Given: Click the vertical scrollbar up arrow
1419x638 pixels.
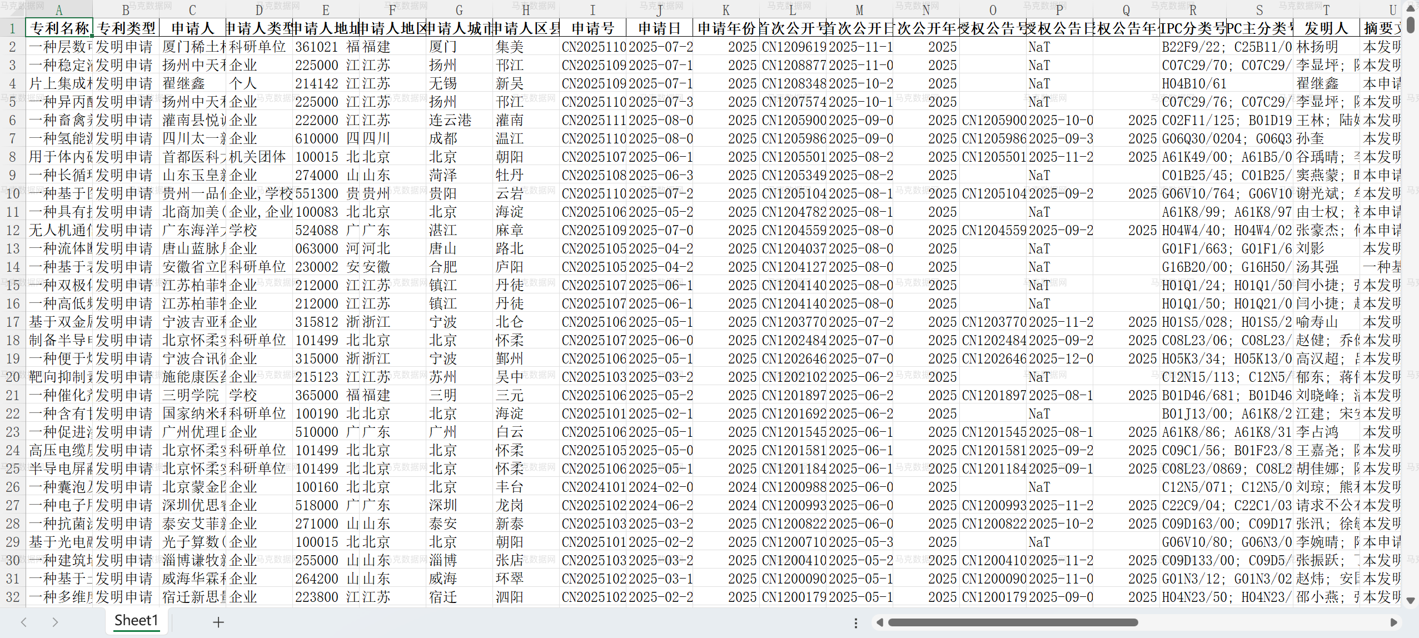Looking at the screenshot, I should 1411,8.
